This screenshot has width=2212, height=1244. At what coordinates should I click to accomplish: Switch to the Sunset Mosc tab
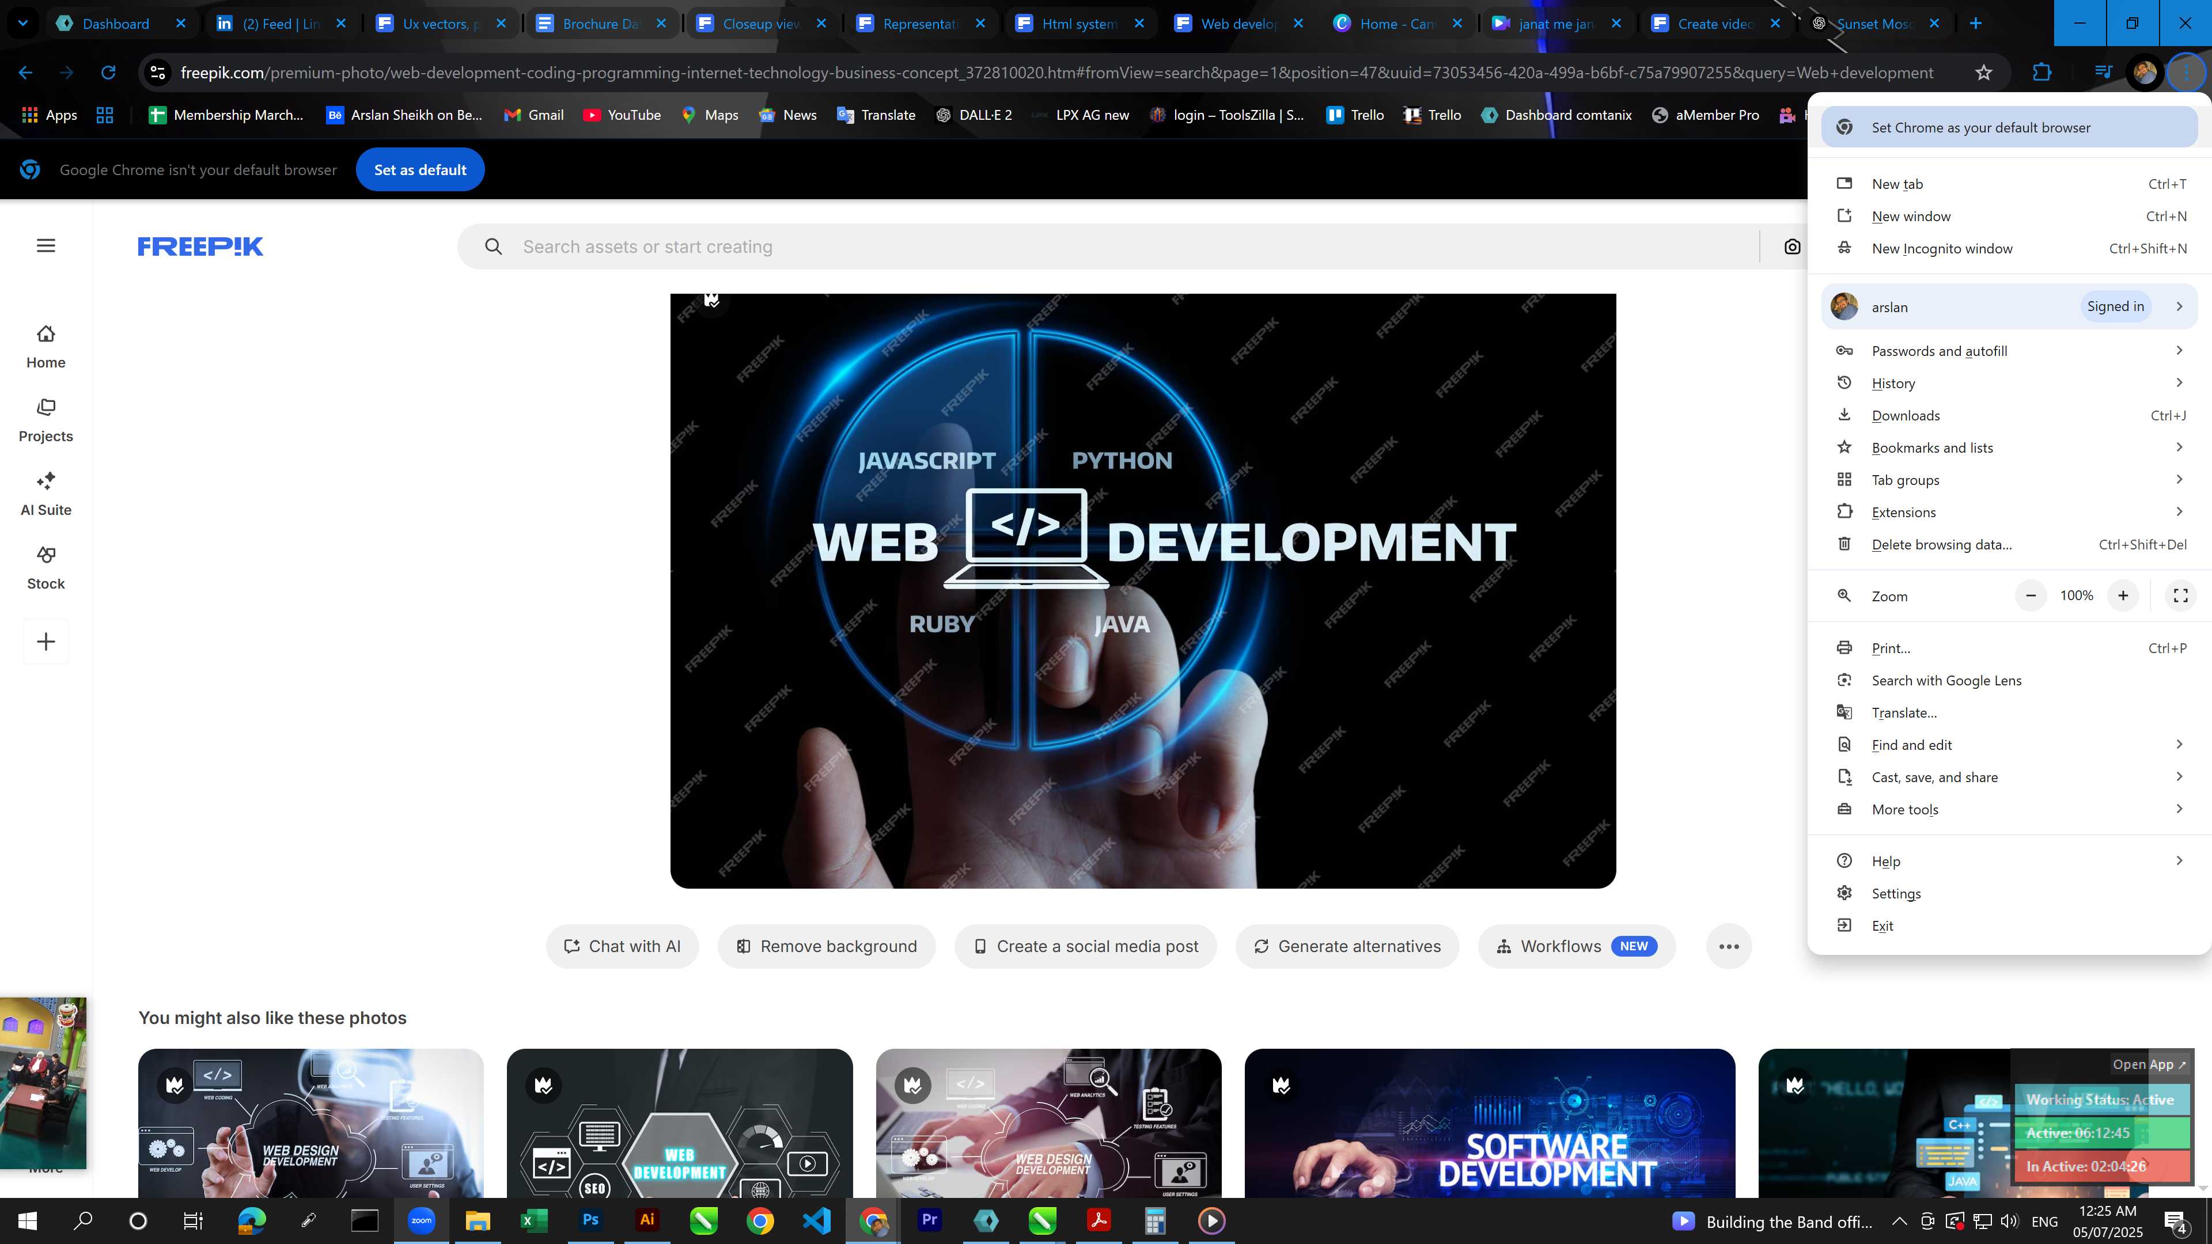pos(1876,23)
